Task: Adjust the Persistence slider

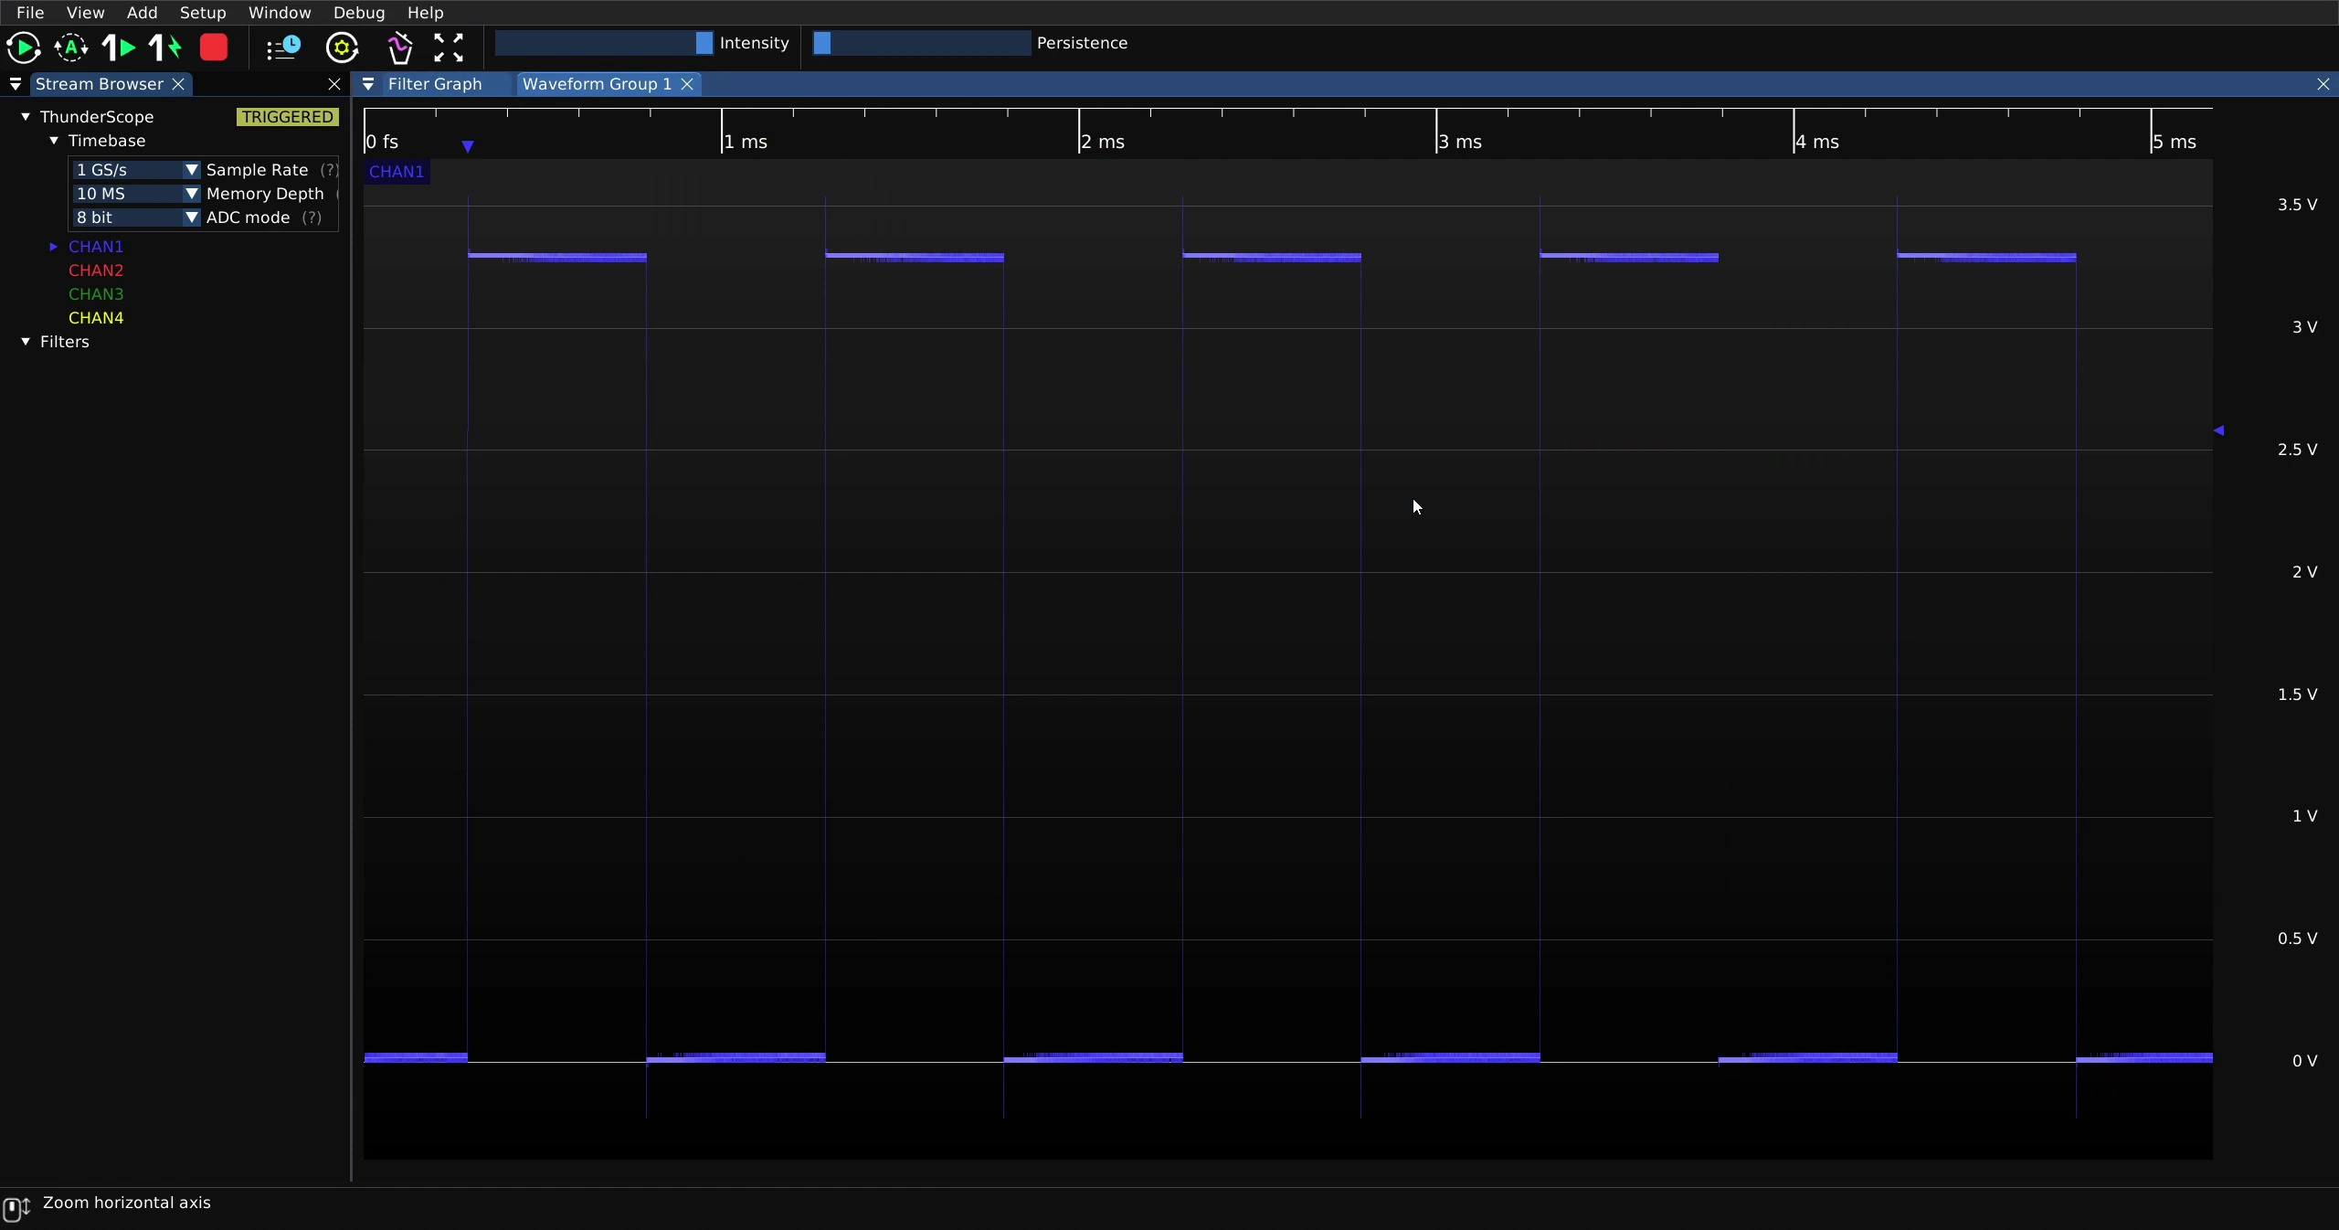Action: (922, 43)
